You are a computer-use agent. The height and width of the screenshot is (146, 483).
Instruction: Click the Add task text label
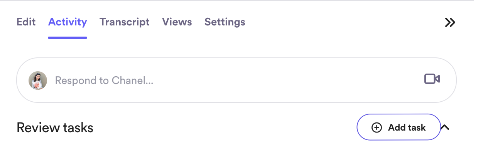[407, 128]
